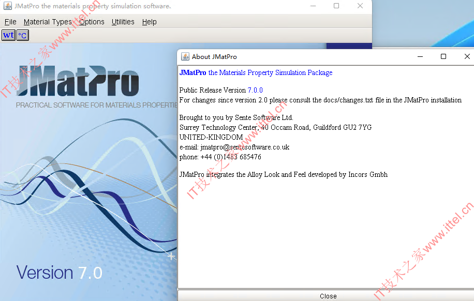Click the main window title bar text

pyautogui.click(x=93, y=6)
